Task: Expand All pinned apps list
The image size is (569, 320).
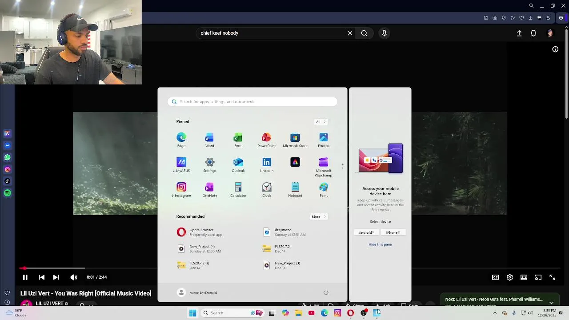Action: (x=321, y=122)
